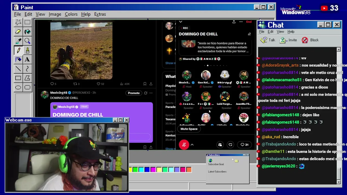Click the share upload icon on photo post
The height and width of the screenshot is (195, 347).
coord(151,84)
